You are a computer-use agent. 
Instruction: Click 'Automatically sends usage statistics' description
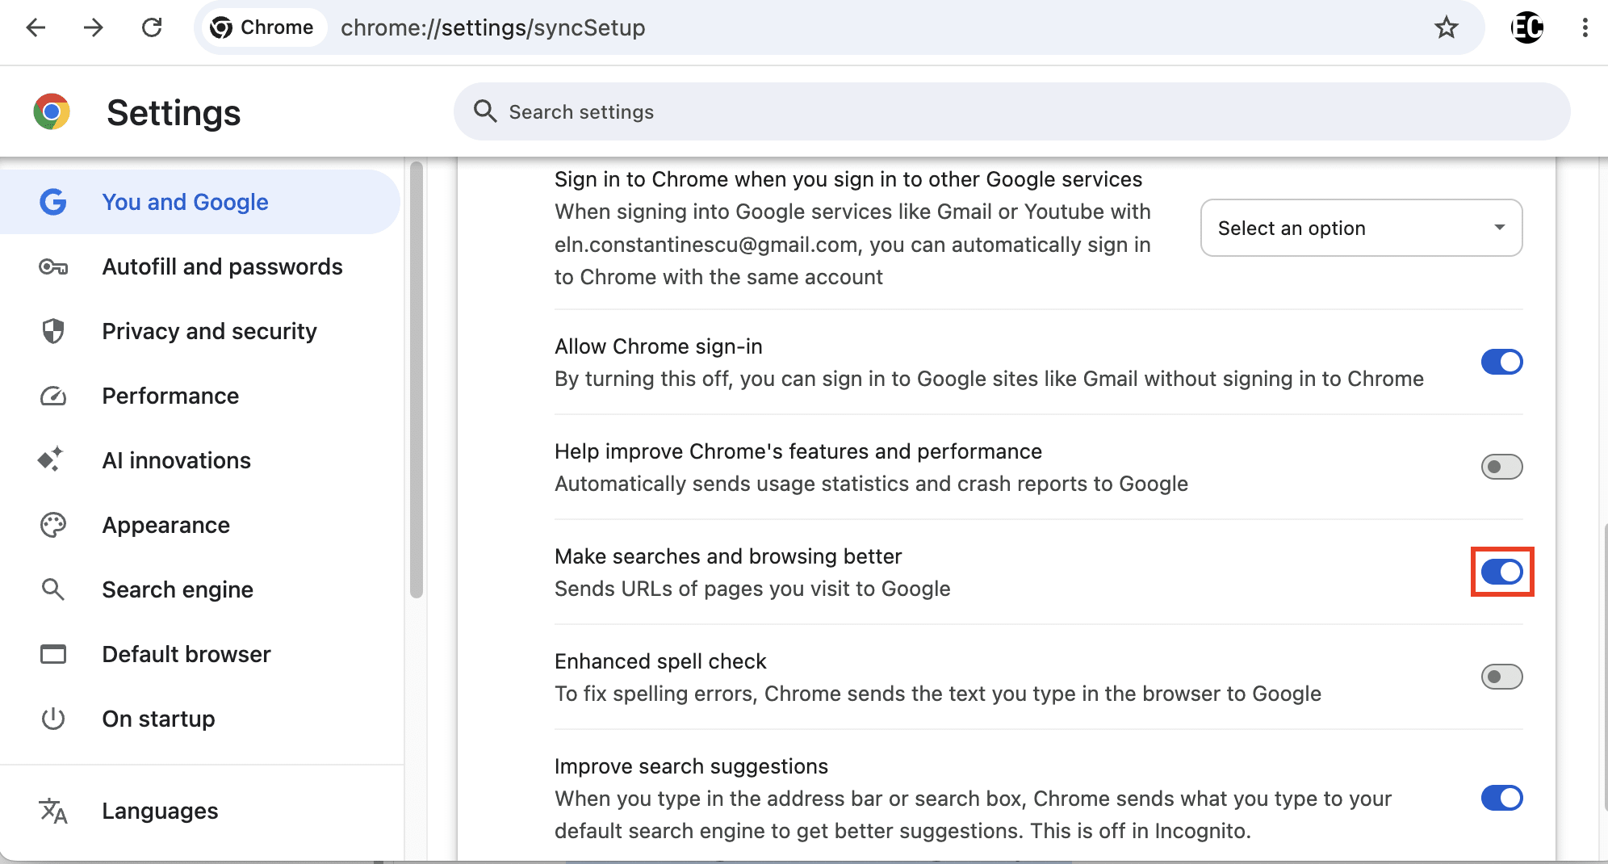871,484
